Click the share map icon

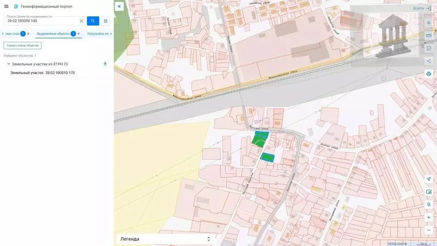(x=428, y=61)
